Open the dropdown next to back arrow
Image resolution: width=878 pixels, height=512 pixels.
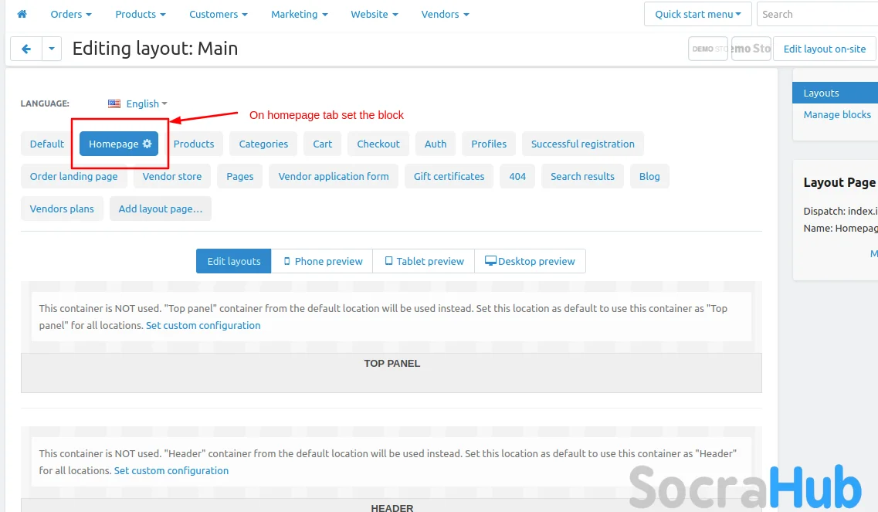pos(52,49)
